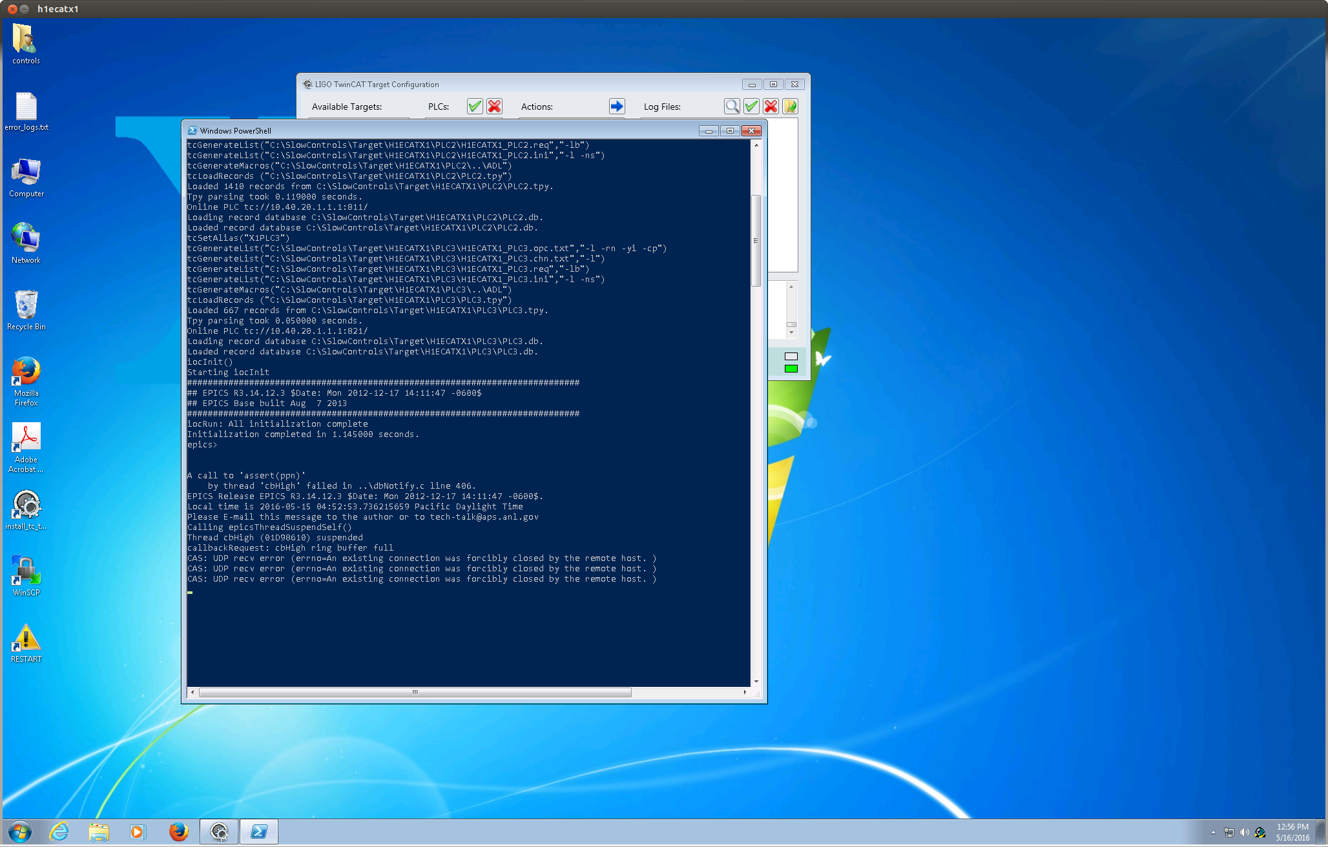Select the Network desktop icon
Viewport: 1328px width, 847px height.
[x=26, y=243]
